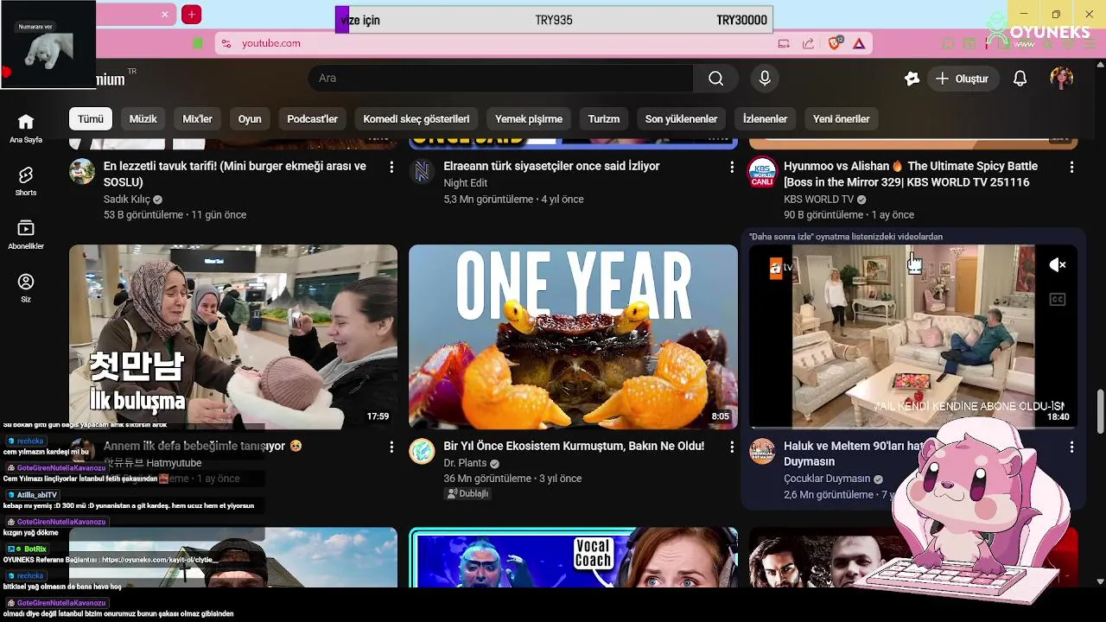This screenshot has height=622, width=1106.
Task: Open Sadık Kılıç channel avatar
Action: [x=82, y=171]
